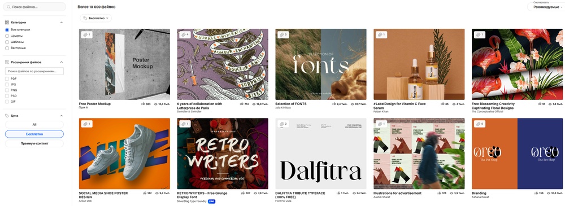Viewport: 565px width, 206px height.
Task: Collapse the Расширения файлов section chevron
Action: tap(61, 62)
